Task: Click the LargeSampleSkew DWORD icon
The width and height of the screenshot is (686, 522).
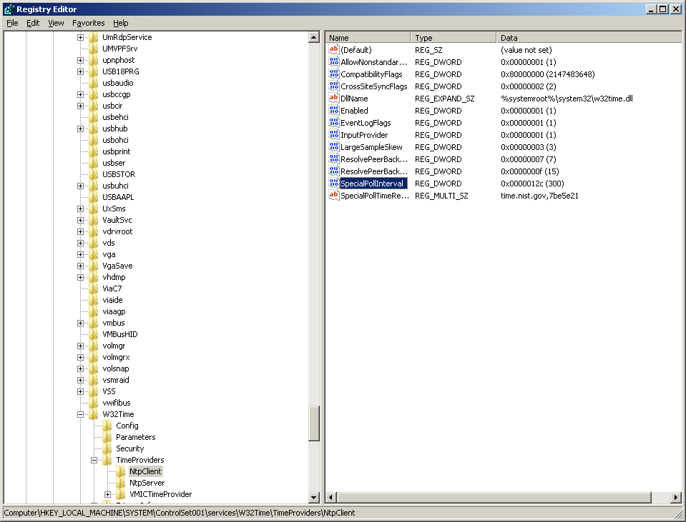Action: 334,147
